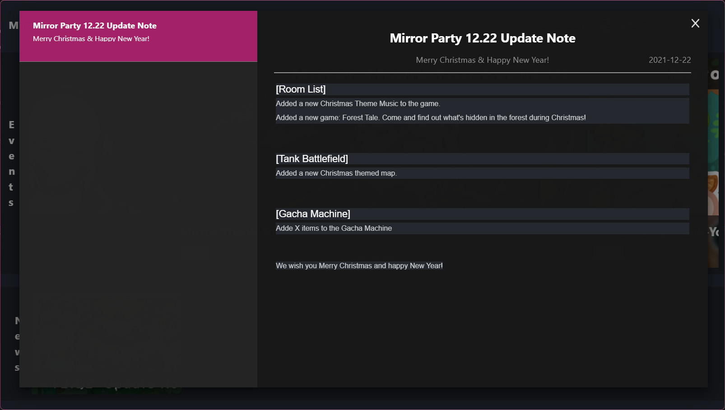Select the Christmas themed map entry
Viewport: 725px width, 410px height.
336,173
